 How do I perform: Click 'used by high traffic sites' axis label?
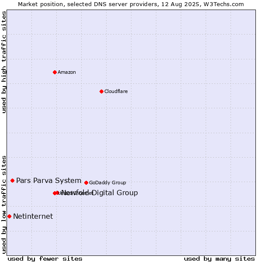pyautogui.click(x=4, y=62)
